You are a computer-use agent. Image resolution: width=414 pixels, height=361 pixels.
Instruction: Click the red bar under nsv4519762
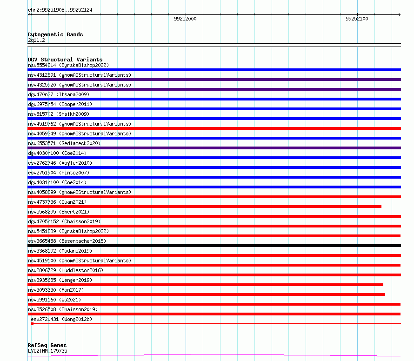[x=214, y=128]
